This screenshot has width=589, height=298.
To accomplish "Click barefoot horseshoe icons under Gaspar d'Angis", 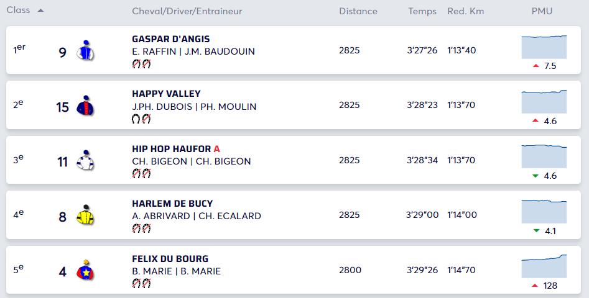I will [141, 64].
